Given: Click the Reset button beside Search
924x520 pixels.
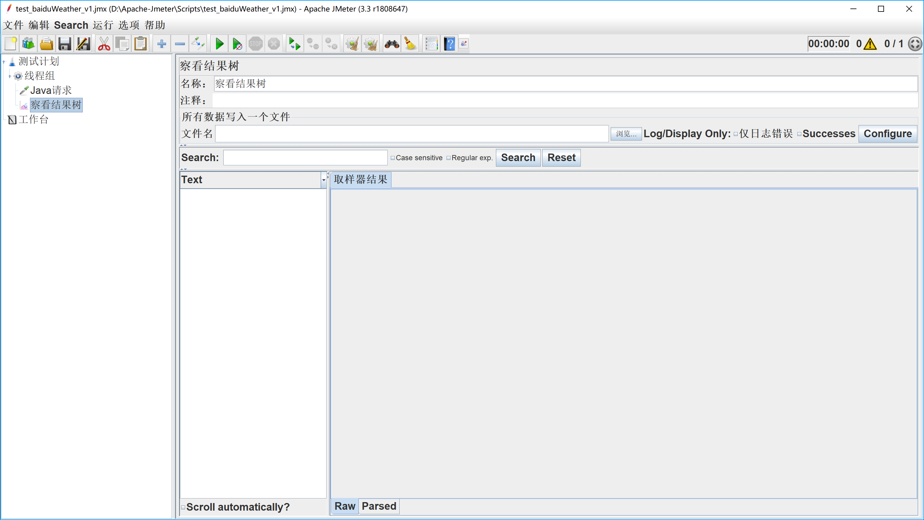Looking at the screenshot, I should 561,158.
